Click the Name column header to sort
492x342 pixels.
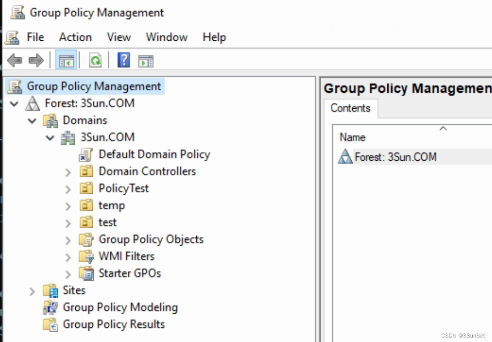pos(352,137)
